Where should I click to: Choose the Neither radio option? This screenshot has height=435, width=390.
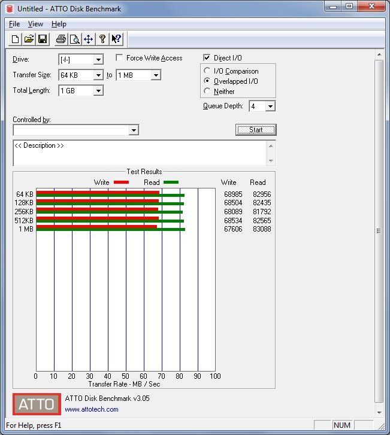click(x=207, y=91)
